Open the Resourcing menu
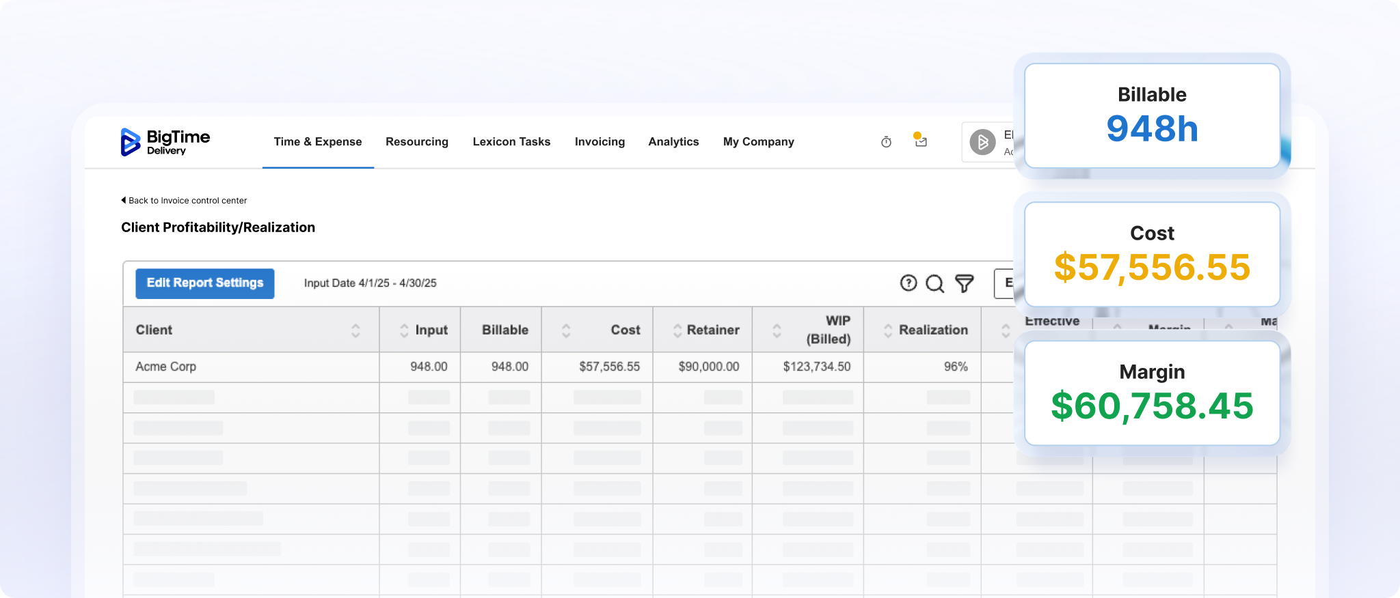Screen dimensions: 1400x598 417,142
